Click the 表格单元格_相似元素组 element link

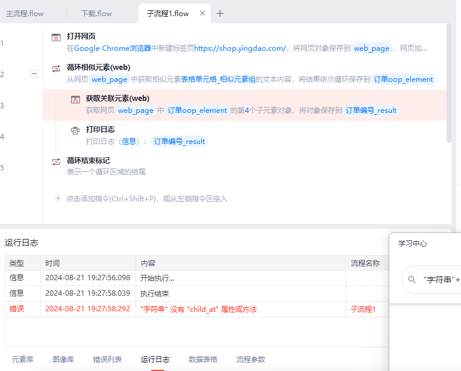(218, 79)
